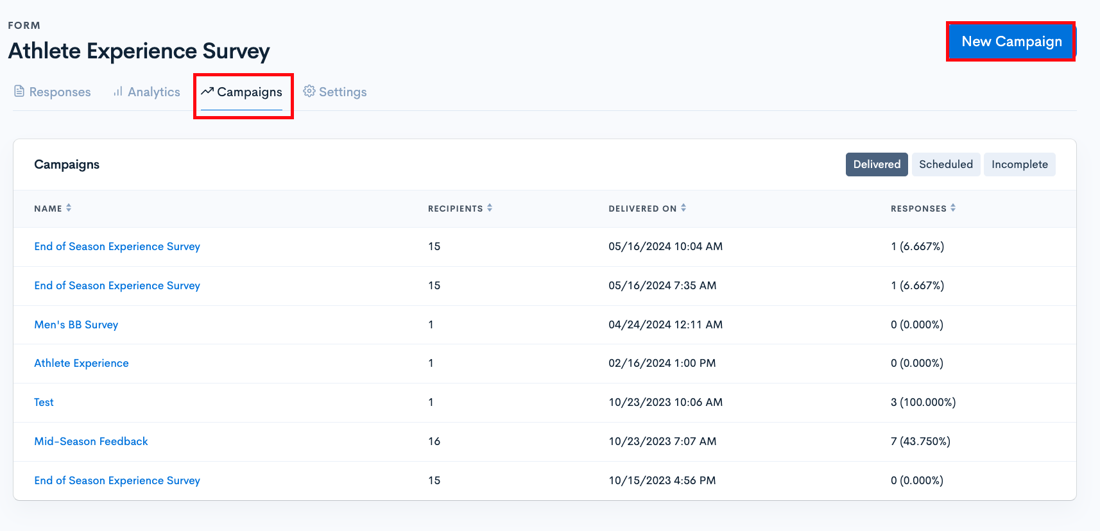
Task: Click the NAME column header
Action: (48, 208)
